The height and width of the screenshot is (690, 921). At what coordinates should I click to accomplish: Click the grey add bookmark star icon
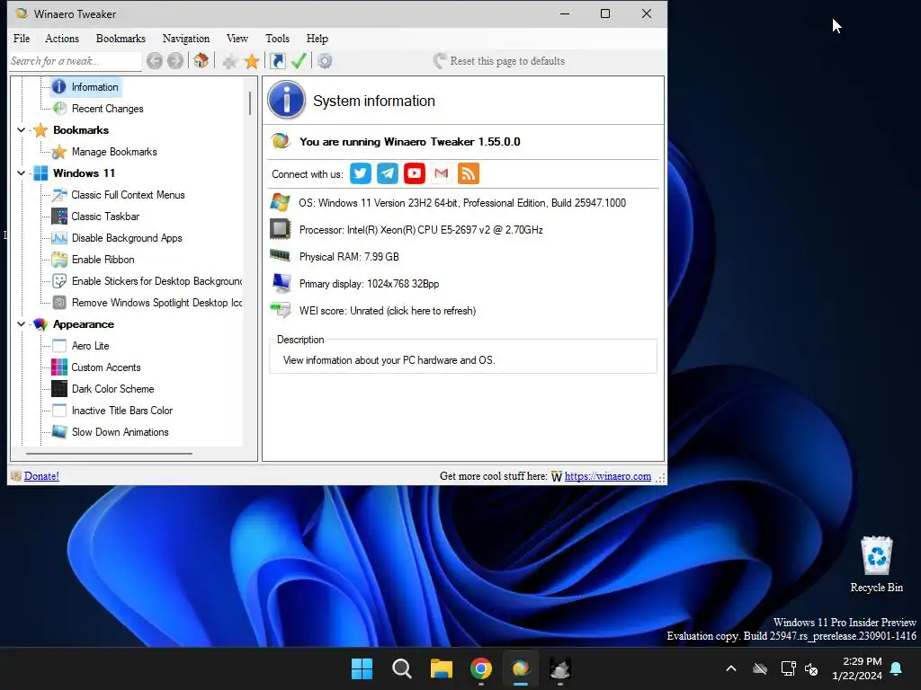coord(229,61)
